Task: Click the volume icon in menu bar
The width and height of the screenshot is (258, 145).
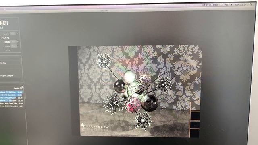Action: [227, 5]
